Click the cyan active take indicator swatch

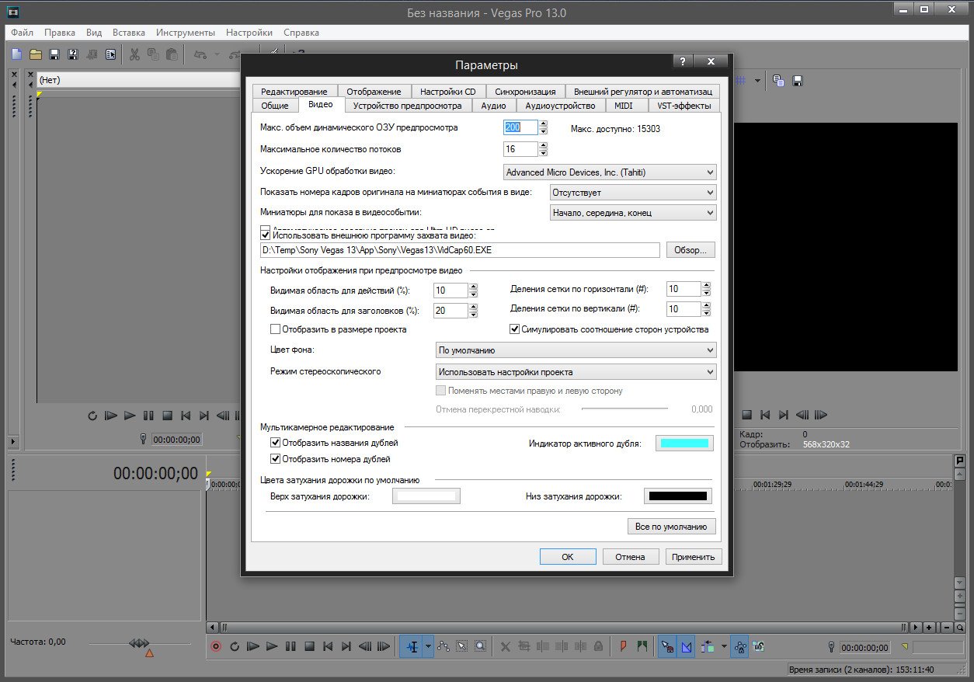tap(684, 444)
